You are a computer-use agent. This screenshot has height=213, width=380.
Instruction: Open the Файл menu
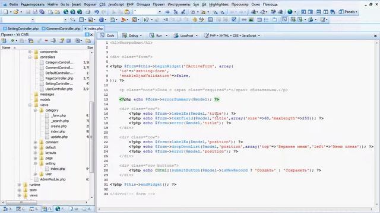pos(13,4)
